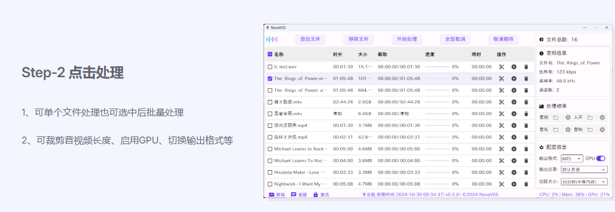615x212 pixels.
Task: Open the 音响 result folder icon
Action: point(589,130)
